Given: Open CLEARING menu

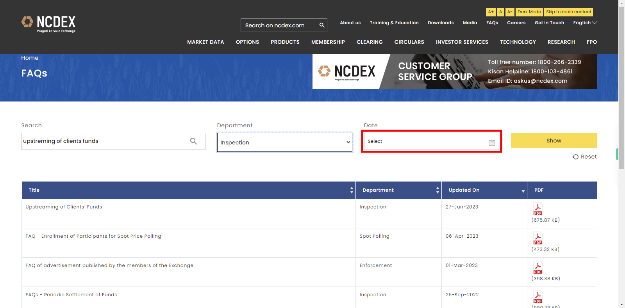Looking at the screenshot, I should point(370,42).
